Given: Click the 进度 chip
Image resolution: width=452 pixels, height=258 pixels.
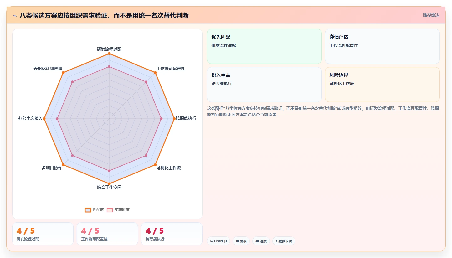Looking at the screenshot, I should [261, 241].
